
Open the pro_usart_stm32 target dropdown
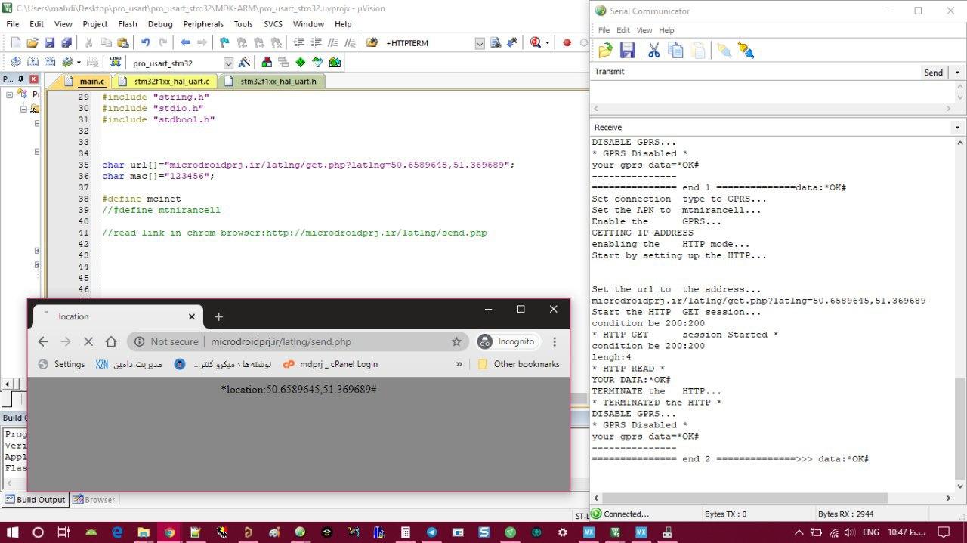pos(228,63)
